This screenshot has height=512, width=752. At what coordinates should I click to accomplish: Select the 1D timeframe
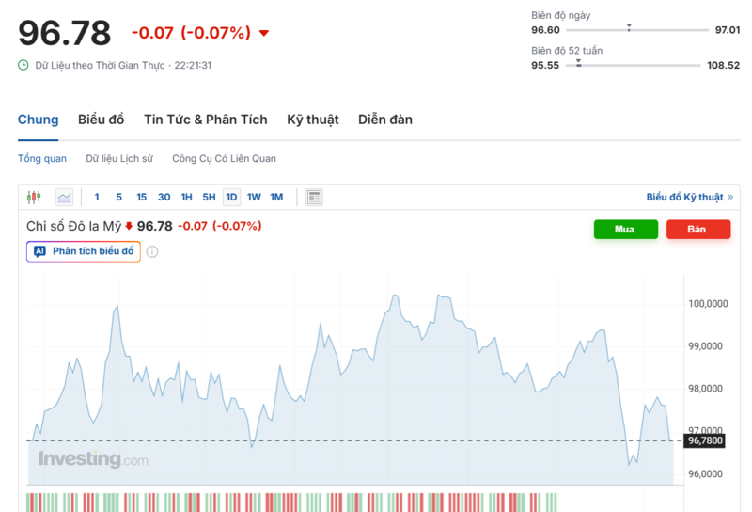(230, 197)
